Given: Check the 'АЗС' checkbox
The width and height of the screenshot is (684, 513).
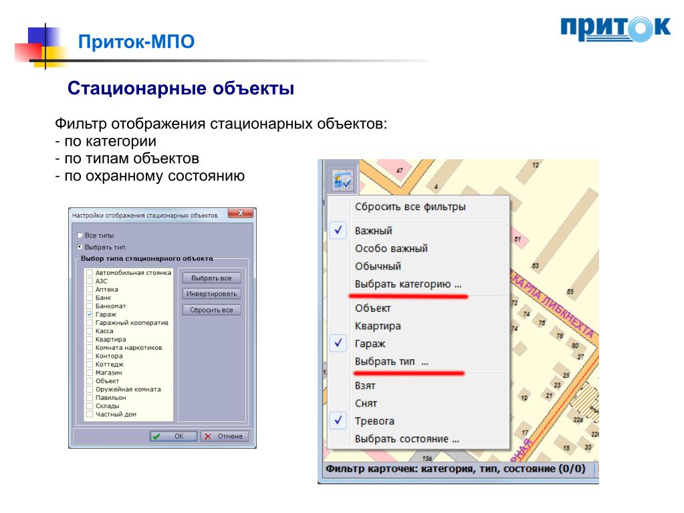Looking at the screenshot, I should click(90, 281).
